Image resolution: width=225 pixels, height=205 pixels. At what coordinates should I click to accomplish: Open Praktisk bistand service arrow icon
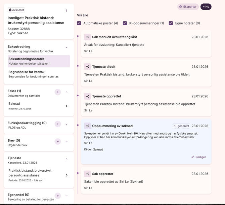66,175
